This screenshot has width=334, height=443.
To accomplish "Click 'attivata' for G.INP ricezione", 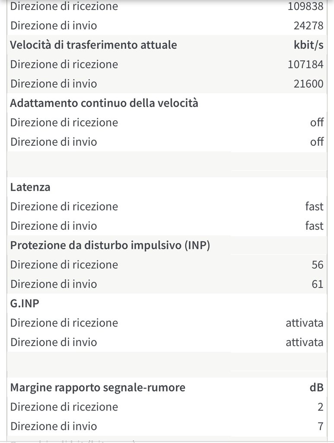I will coord(304,323).
